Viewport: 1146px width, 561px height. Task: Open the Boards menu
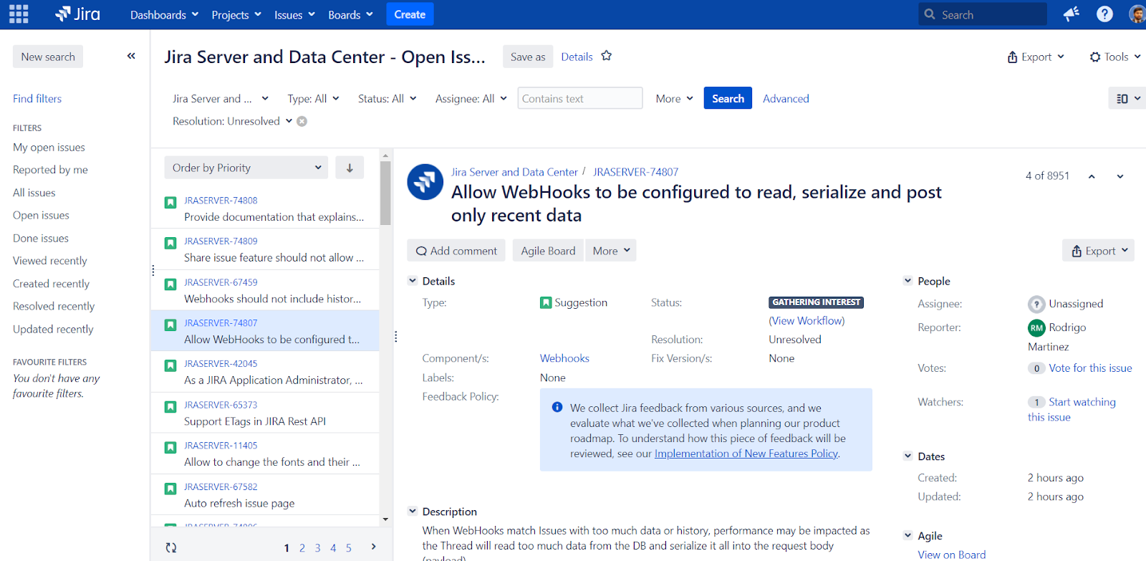(350, 14)
